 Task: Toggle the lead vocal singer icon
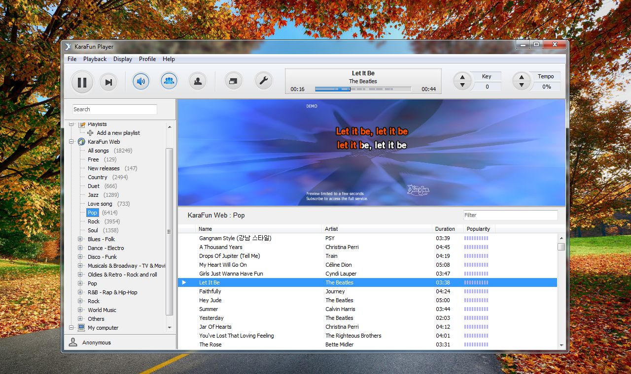[x=198, y=82]
